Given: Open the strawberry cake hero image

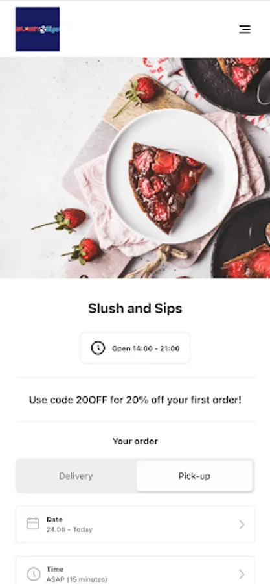Looking at the screenshot, I should pyautogui.click(x=135, y=168).
